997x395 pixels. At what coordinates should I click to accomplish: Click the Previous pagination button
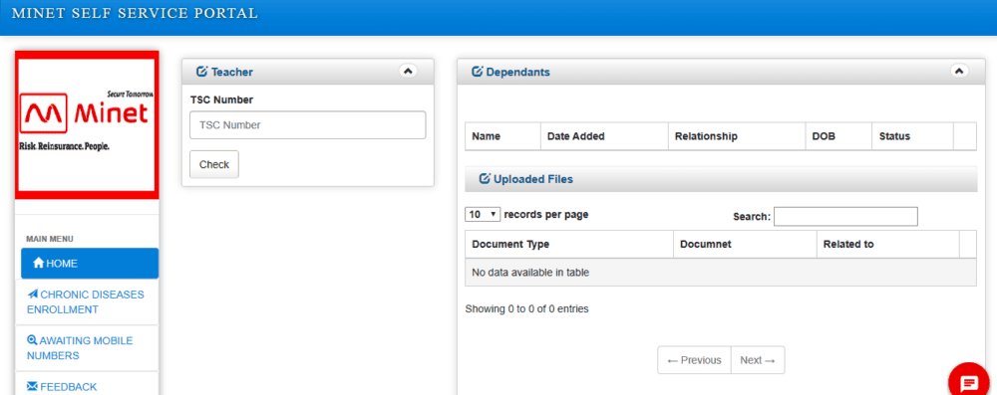coord(694,360)
